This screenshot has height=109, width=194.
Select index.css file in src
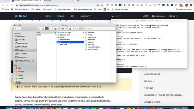tap(91, 40)
